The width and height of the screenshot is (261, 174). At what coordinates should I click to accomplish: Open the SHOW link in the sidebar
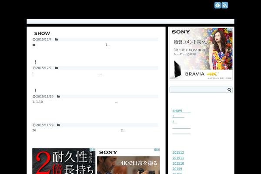click(181, 111)
